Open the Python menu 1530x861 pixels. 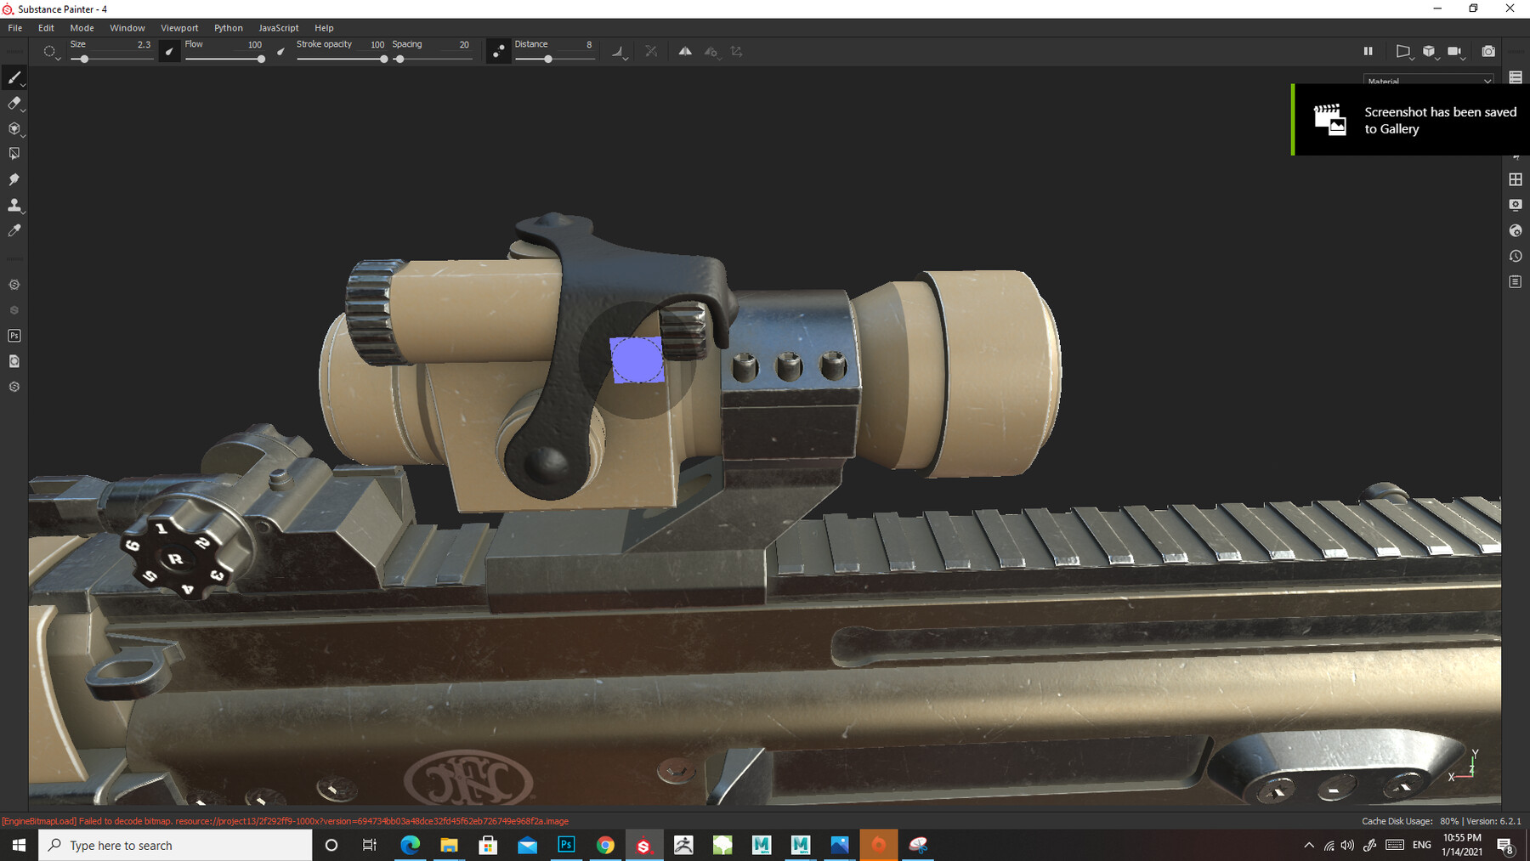(228, 27)
